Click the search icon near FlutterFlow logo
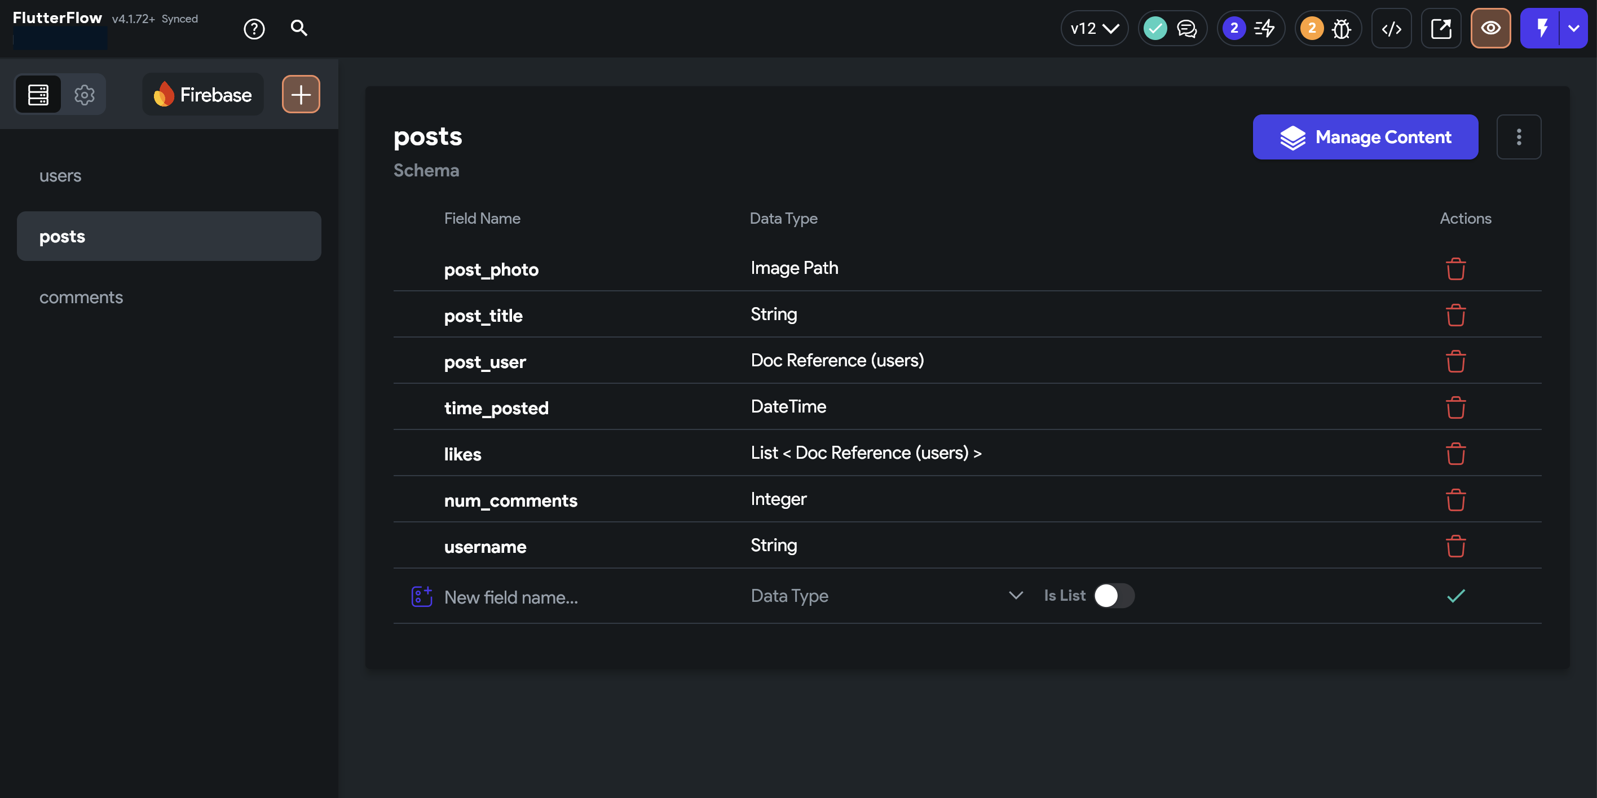The width and height of the screenshot is (1597, 798). 299,28
